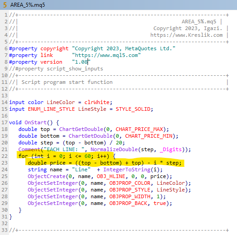This screenshot has width=237, height=235.
Task: Click the "EACH LINE: " string
Action: coord(64,149)
